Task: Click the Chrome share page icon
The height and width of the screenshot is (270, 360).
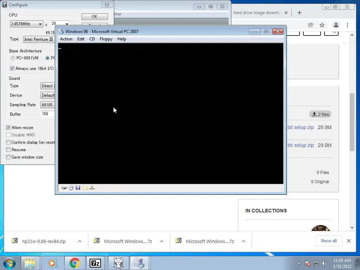Action: click(x=311, y=25)
